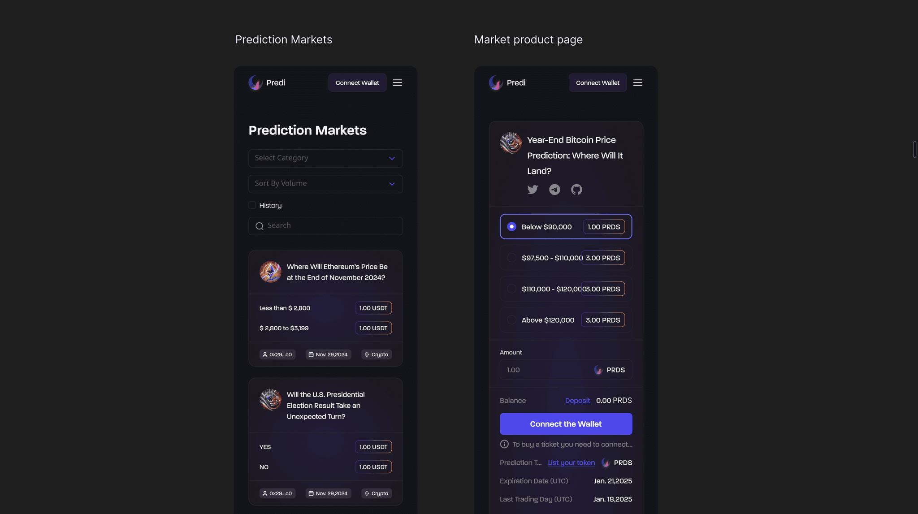Open the Twitter icon link
Viewport: 918px width, 514px height.
pos(533,190)
